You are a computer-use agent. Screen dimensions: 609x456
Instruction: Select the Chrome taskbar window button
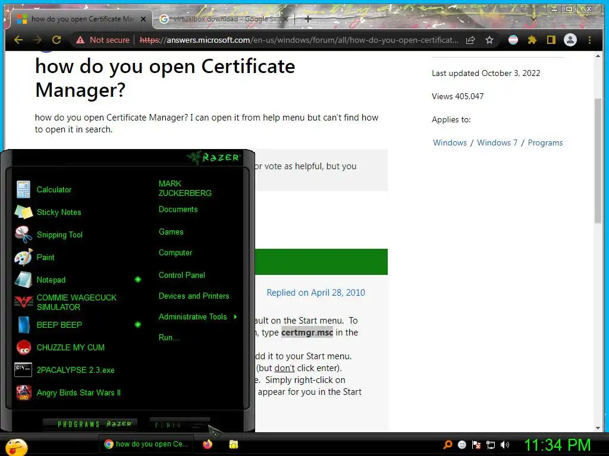147,444
